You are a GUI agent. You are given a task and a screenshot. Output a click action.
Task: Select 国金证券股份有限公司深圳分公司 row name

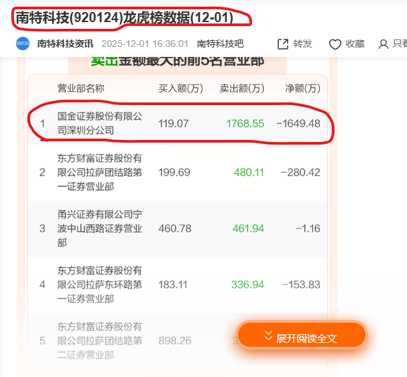click(100, 123)
